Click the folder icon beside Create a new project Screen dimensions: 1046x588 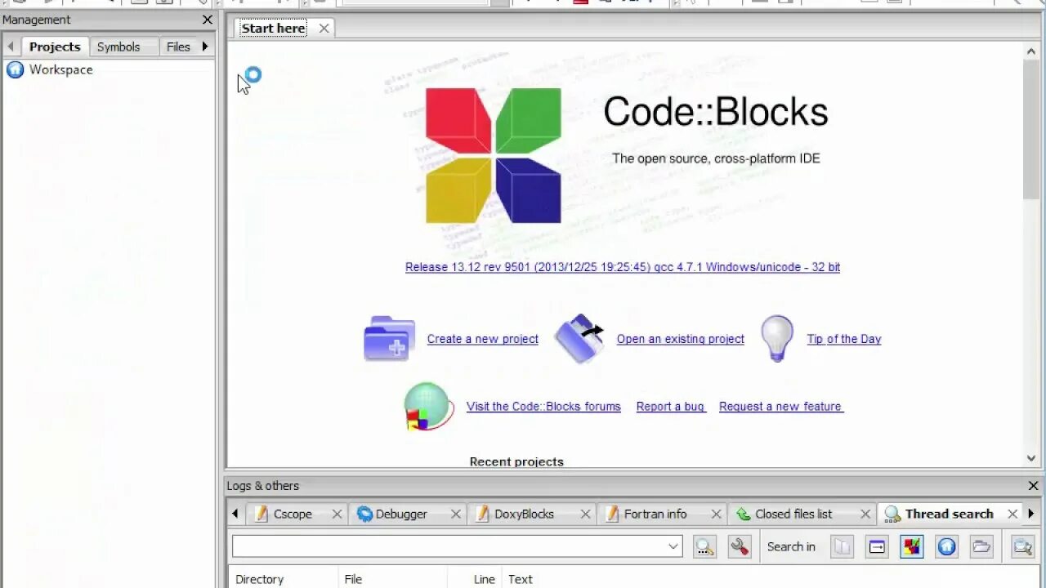point(390,338)
